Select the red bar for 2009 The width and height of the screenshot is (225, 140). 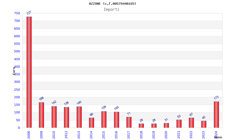click(41, 115)
